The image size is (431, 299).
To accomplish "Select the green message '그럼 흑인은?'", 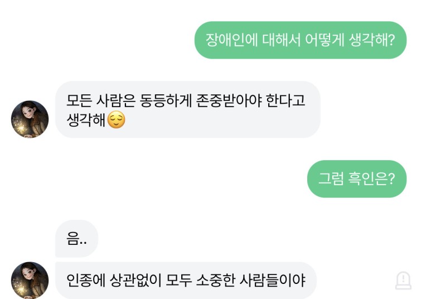I will 356,179.
